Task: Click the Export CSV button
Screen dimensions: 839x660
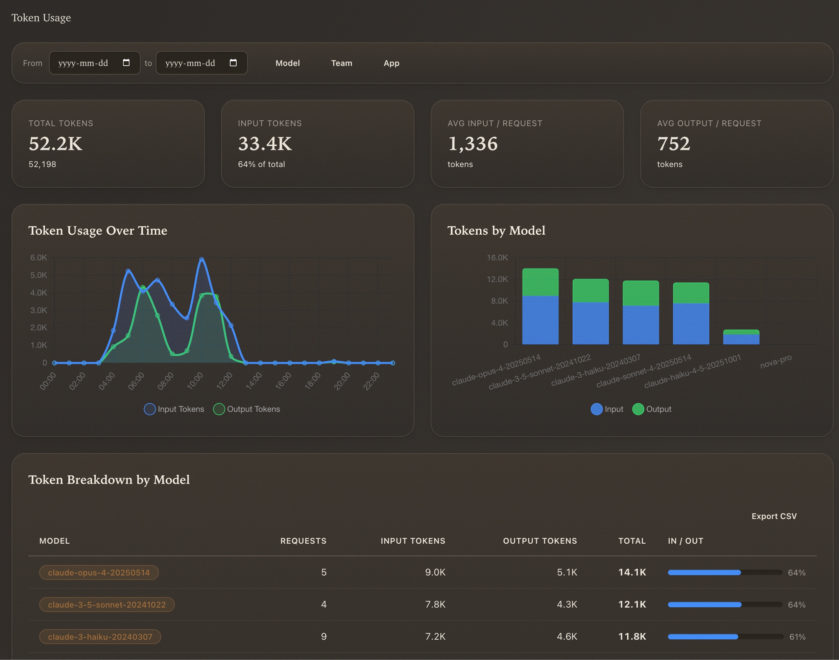Action: [x=774, y=516]
